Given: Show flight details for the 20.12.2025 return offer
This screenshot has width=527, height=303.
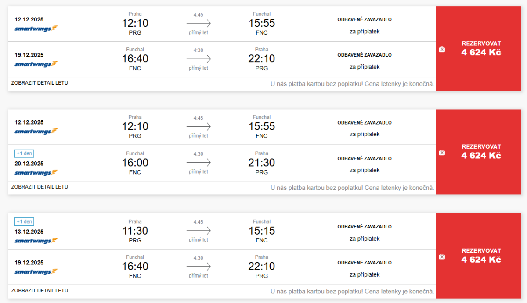Looking at the screenshot, I should (x=40, y=187).
